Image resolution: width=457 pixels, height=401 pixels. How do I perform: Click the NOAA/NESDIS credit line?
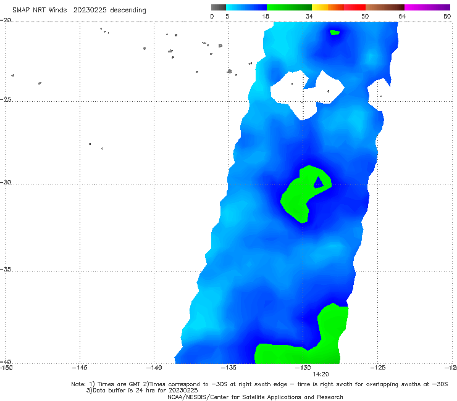pyautogui.click(x=255, y=397)
